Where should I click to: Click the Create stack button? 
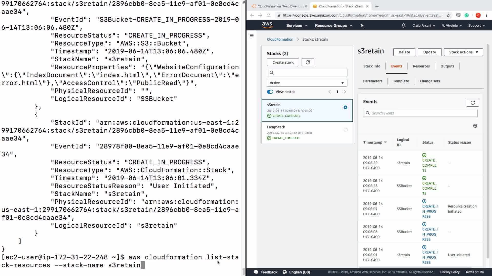pyautogui.click(x=283, y=62)
